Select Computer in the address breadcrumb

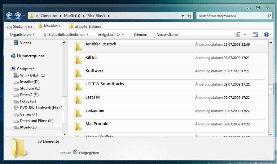49,16
